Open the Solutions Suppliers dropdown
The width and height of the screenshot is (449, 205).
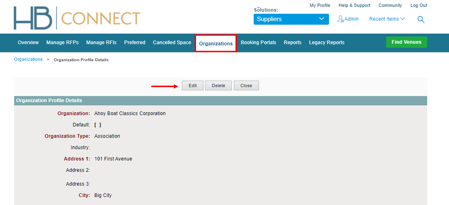click(x=291, y=19)
